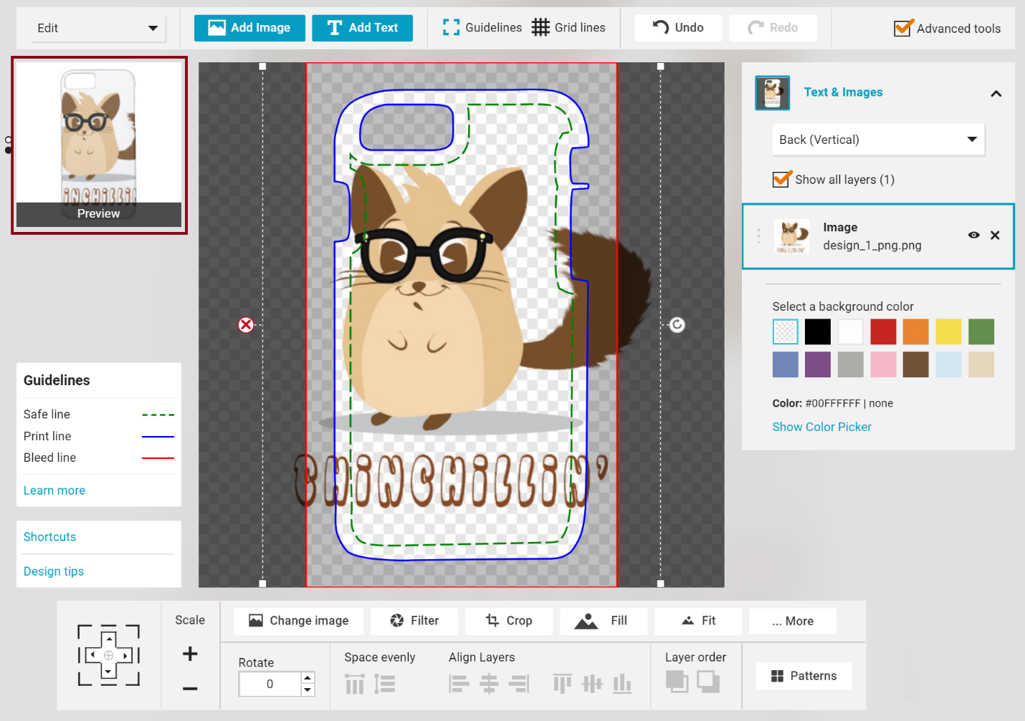Open the Shortcuts link
1025x721 pixels.
pyautogui.click(x=49, y=537)
